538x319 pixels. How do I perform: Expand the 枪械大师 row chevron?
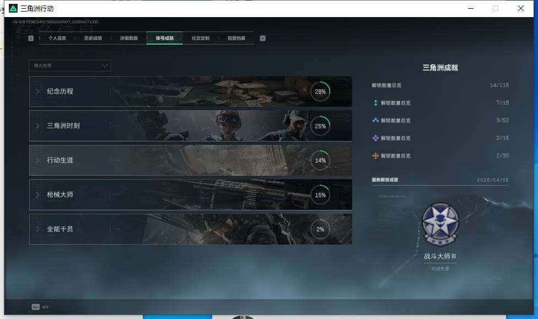click(x=37, y=194)
